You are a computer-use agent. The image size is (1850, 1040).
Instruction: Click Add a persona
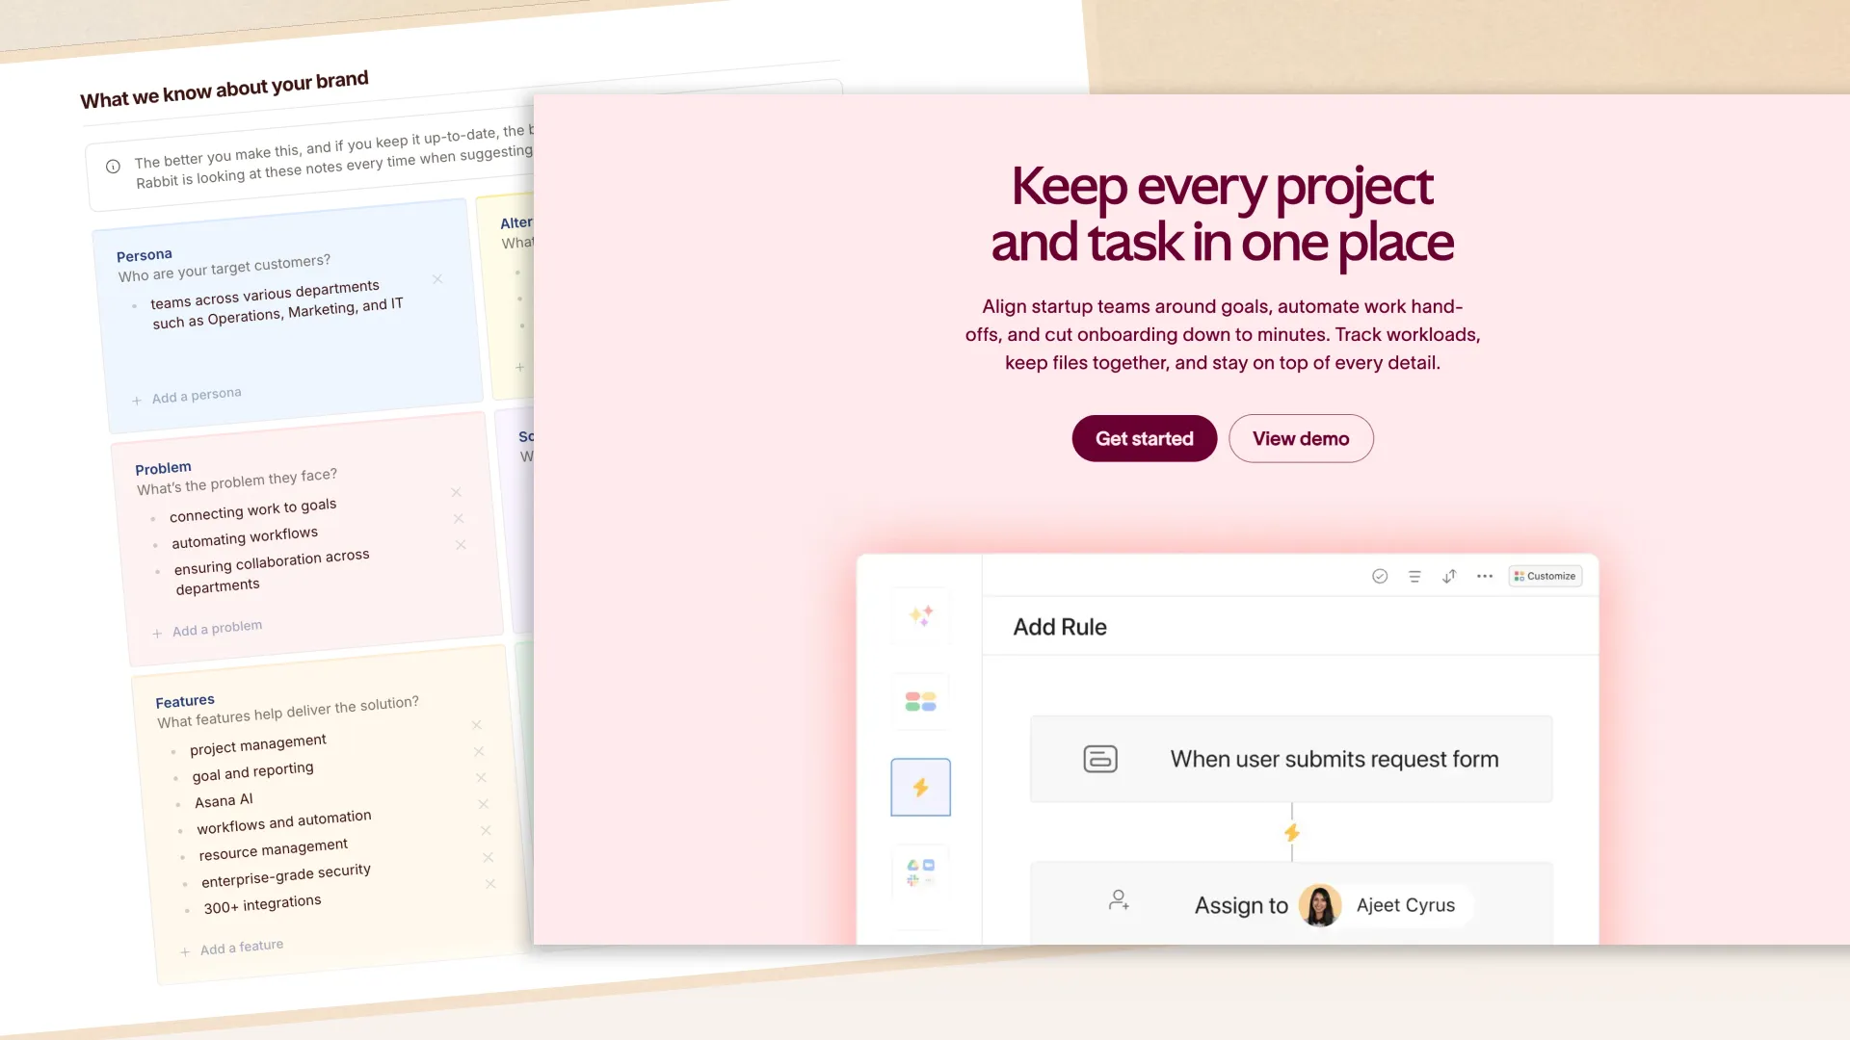pyautogui.click(x=197, y=395)
